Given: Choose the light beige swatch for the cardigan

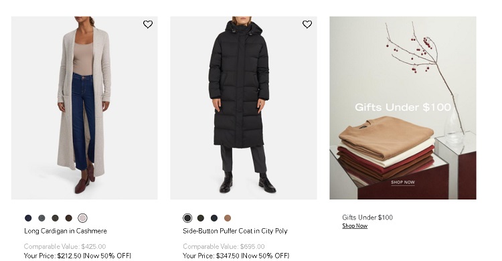Looking at the screenshot, I should click(82, 218).
